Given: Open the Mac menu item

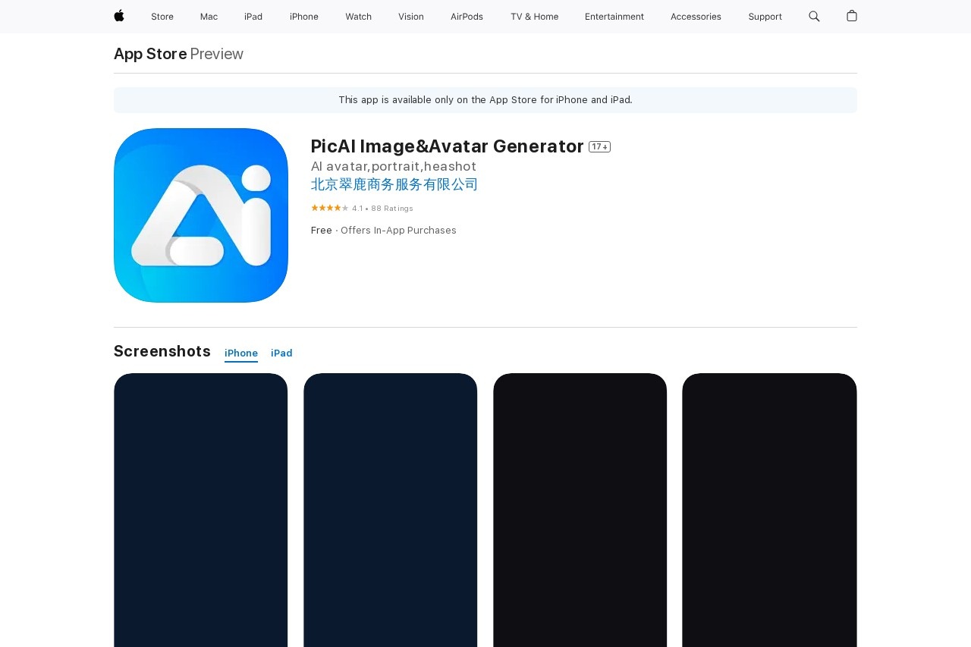Looking at the screenshot, I should [x=209, y=17].
